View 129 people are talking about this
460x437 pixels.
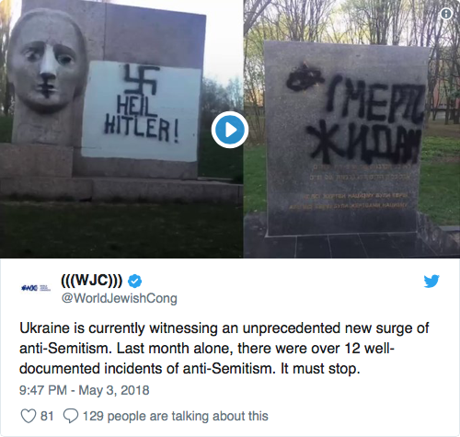(x=176, y=416)
